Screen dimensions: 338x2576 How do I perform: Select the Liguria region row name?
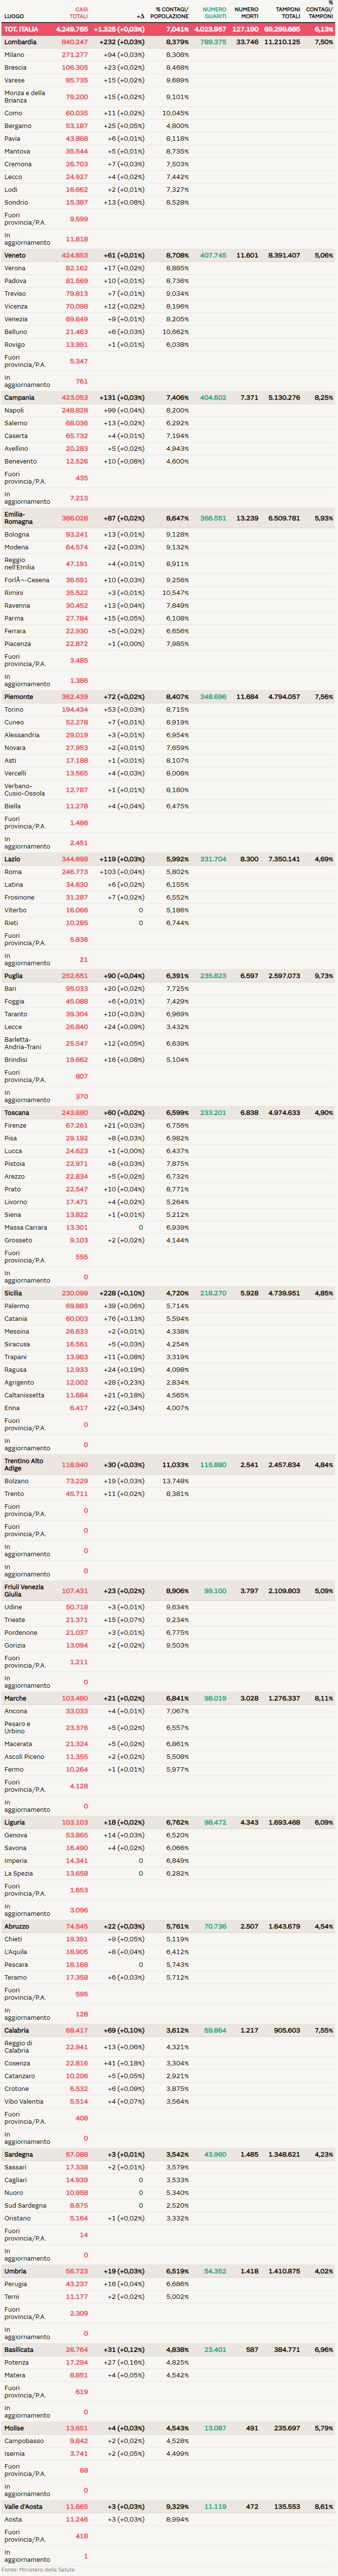point(16,1822)
